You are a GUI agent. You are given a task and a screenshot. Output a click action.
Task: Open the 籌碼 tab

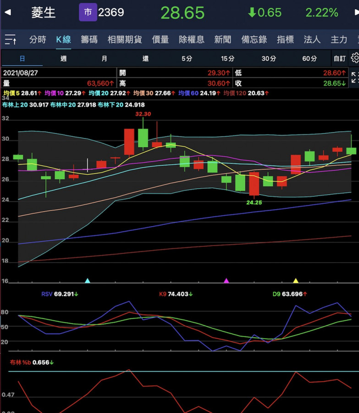coord(89,40)
